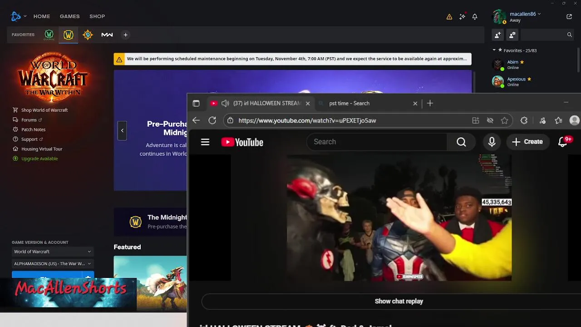Close the pst time - Search tab

(415, 104)
